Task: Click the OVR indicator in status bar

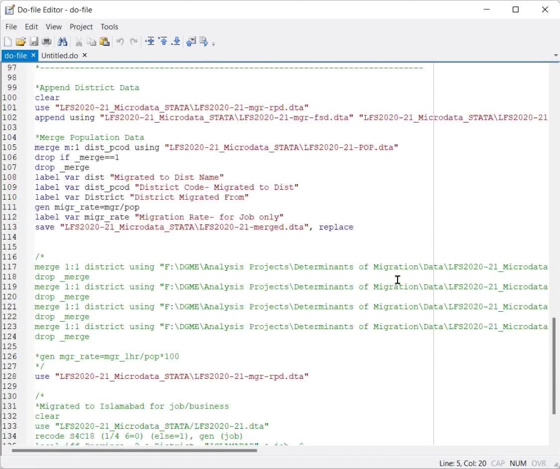Action: 539,463
